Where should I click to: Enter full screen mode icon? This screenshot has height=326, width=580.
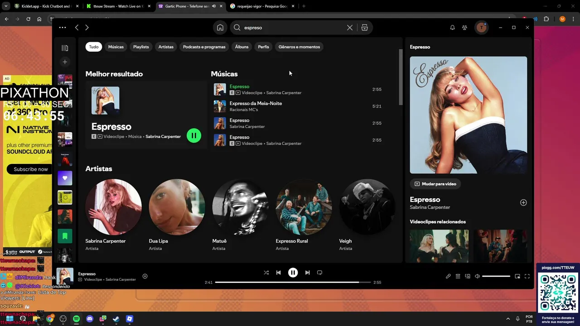[x=527, y=276]
